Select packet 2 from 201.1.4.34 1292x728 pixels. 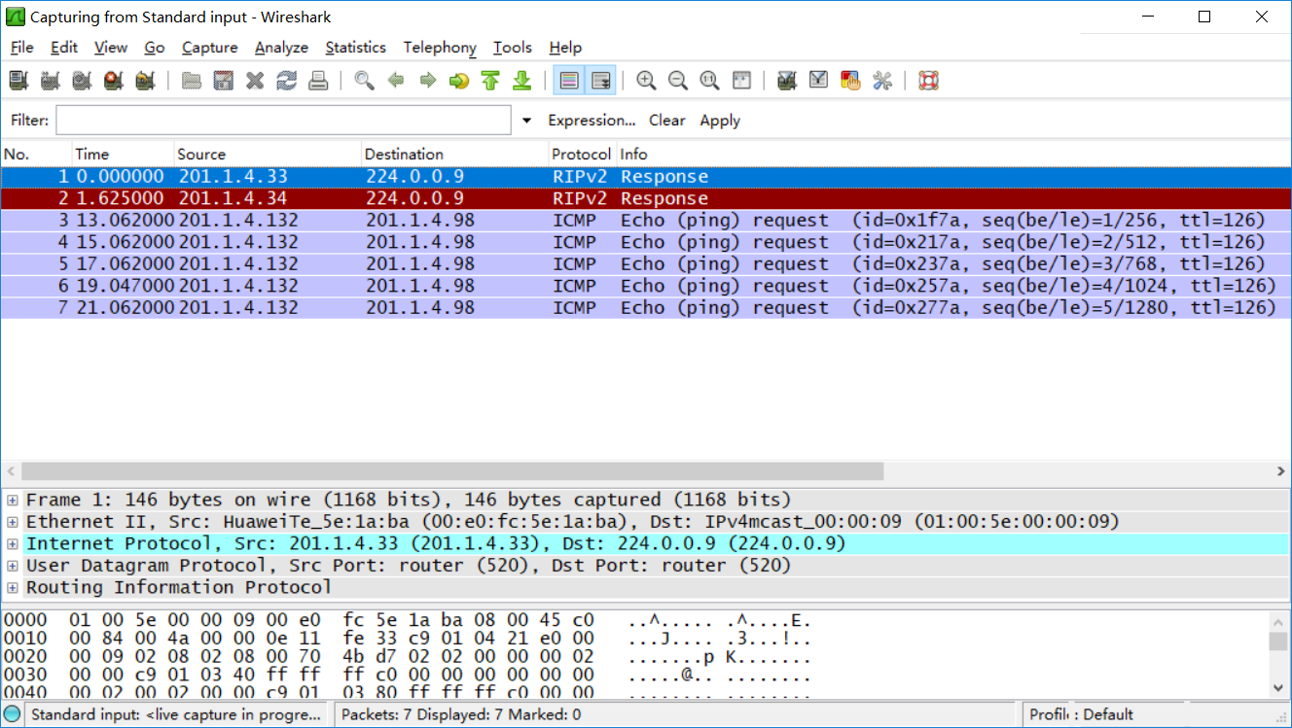pyautogui.click(x=646, y=198)
